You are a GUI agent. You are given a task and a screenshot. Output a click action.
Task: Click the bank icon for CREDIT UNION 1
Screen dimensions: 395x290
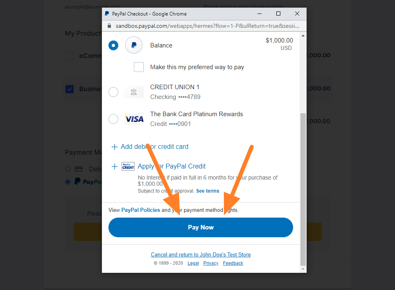click(x=134, y=92)
